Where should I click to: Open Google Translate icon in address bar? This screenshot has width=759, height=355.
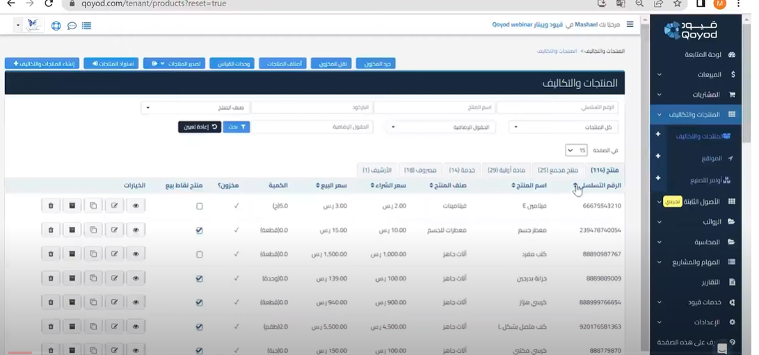click(x=621, y=3)
